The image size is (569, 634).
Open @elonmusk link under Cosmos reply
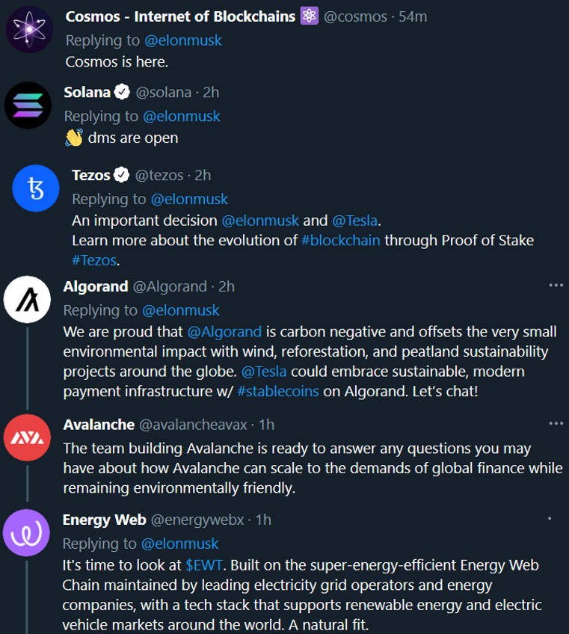coord(182,40)
